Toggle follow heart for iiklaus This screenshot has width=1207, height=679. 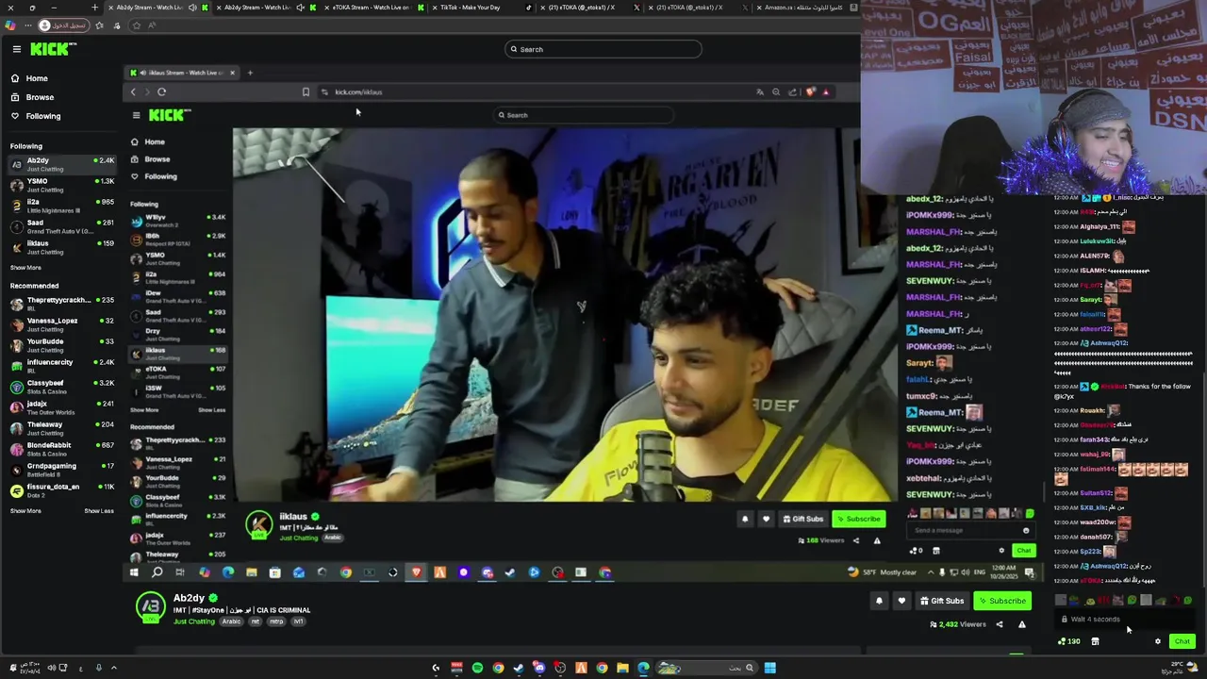(766, 519)
